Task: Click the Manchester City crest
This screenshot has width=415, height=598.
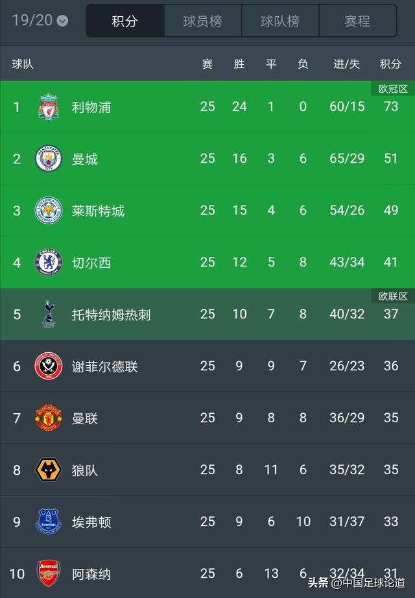Action: 49,158
